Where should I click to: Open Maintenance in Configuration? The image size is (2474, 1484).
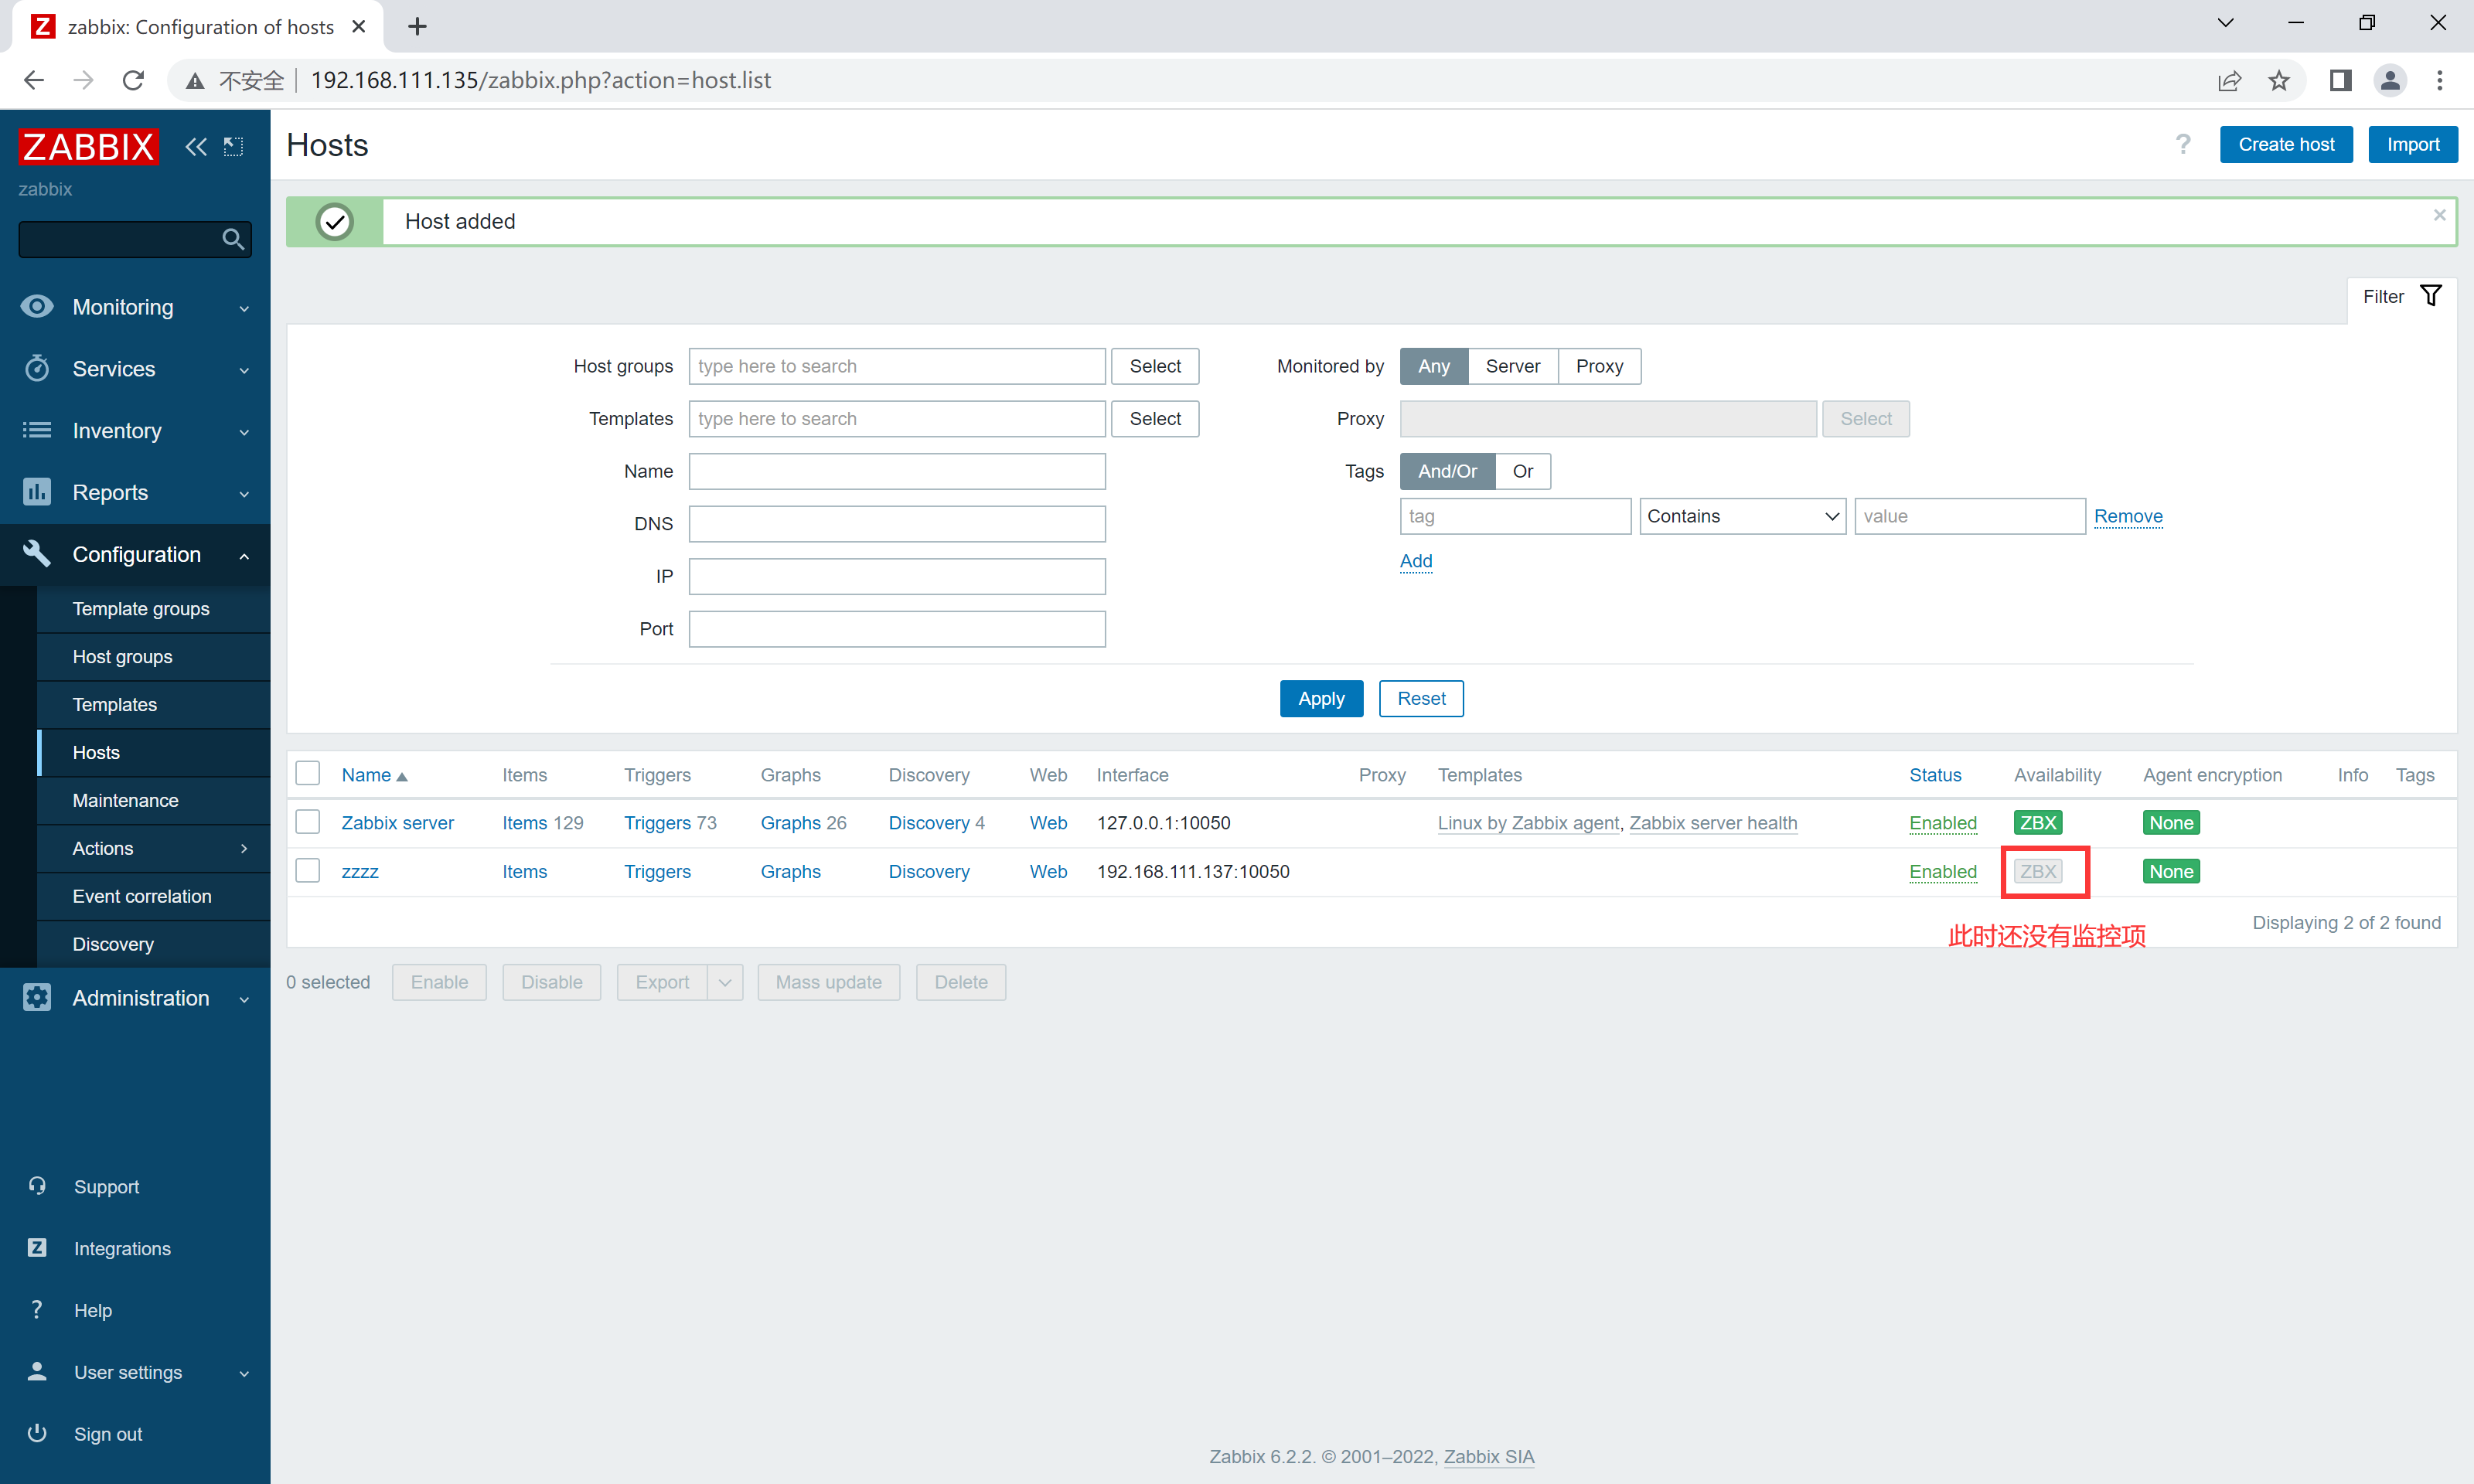125,800
